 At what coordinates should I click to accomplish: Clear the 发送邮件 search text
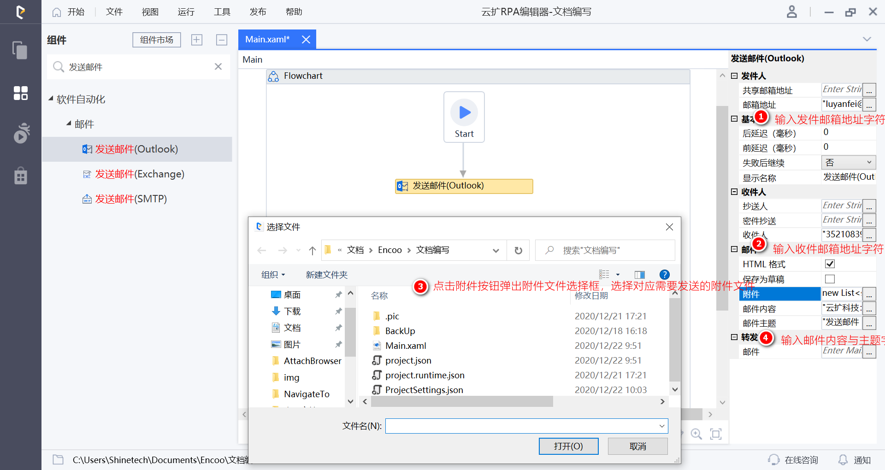[x=218, y=67]
